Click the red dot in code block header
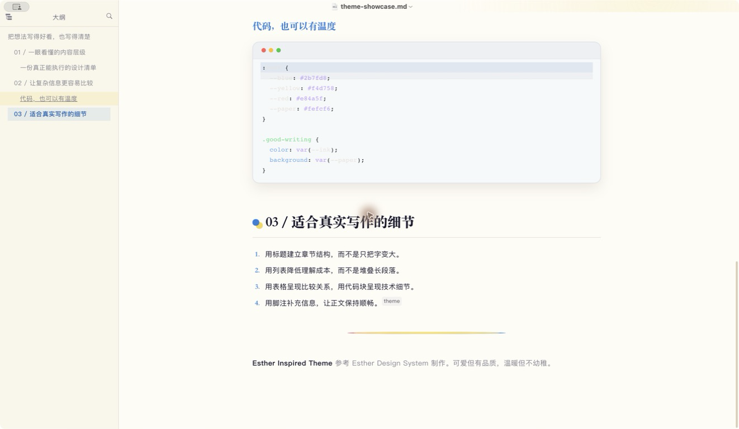Image resolution: width=739 pixels, height=429 pixels. (x=264, y=50)
